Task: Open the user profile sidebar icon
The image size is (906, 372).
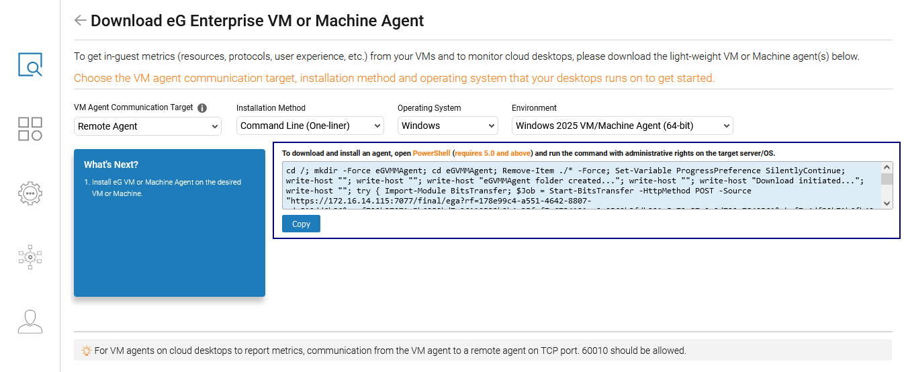Action: (x=30, y=322)
